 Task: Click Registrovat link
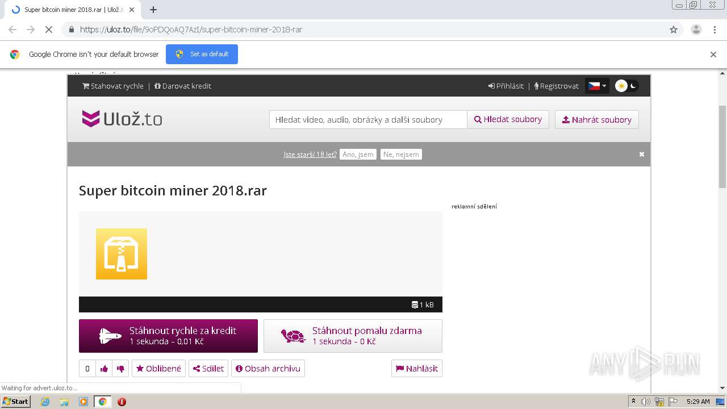click(x=557, y=86)
